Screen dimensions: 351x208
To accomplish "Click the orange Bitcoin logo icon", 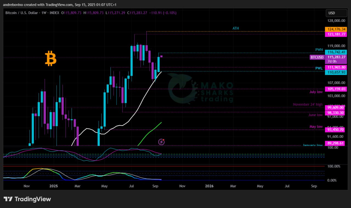I will point(50,58).
